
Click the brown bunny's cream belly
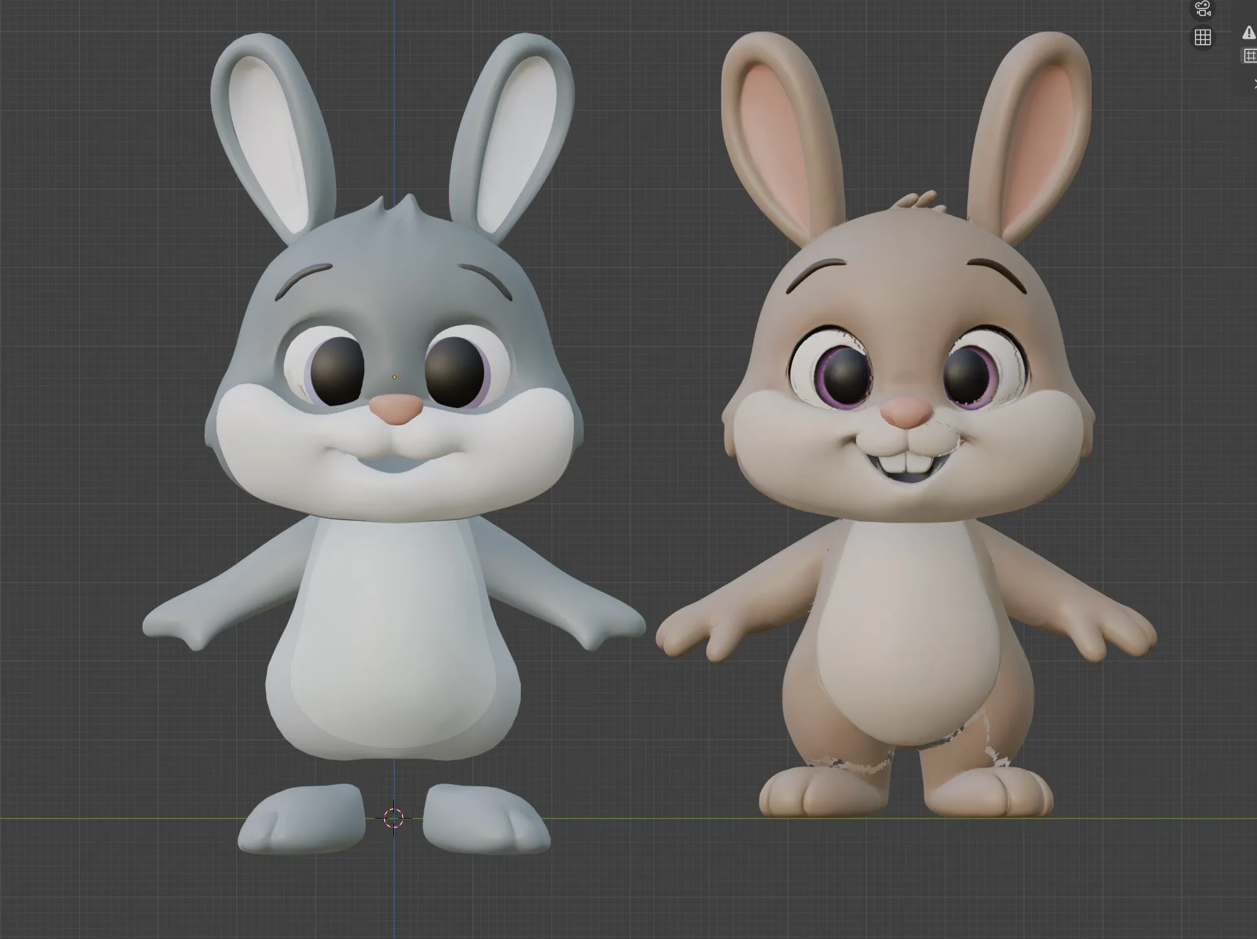[x=907, y=635]
